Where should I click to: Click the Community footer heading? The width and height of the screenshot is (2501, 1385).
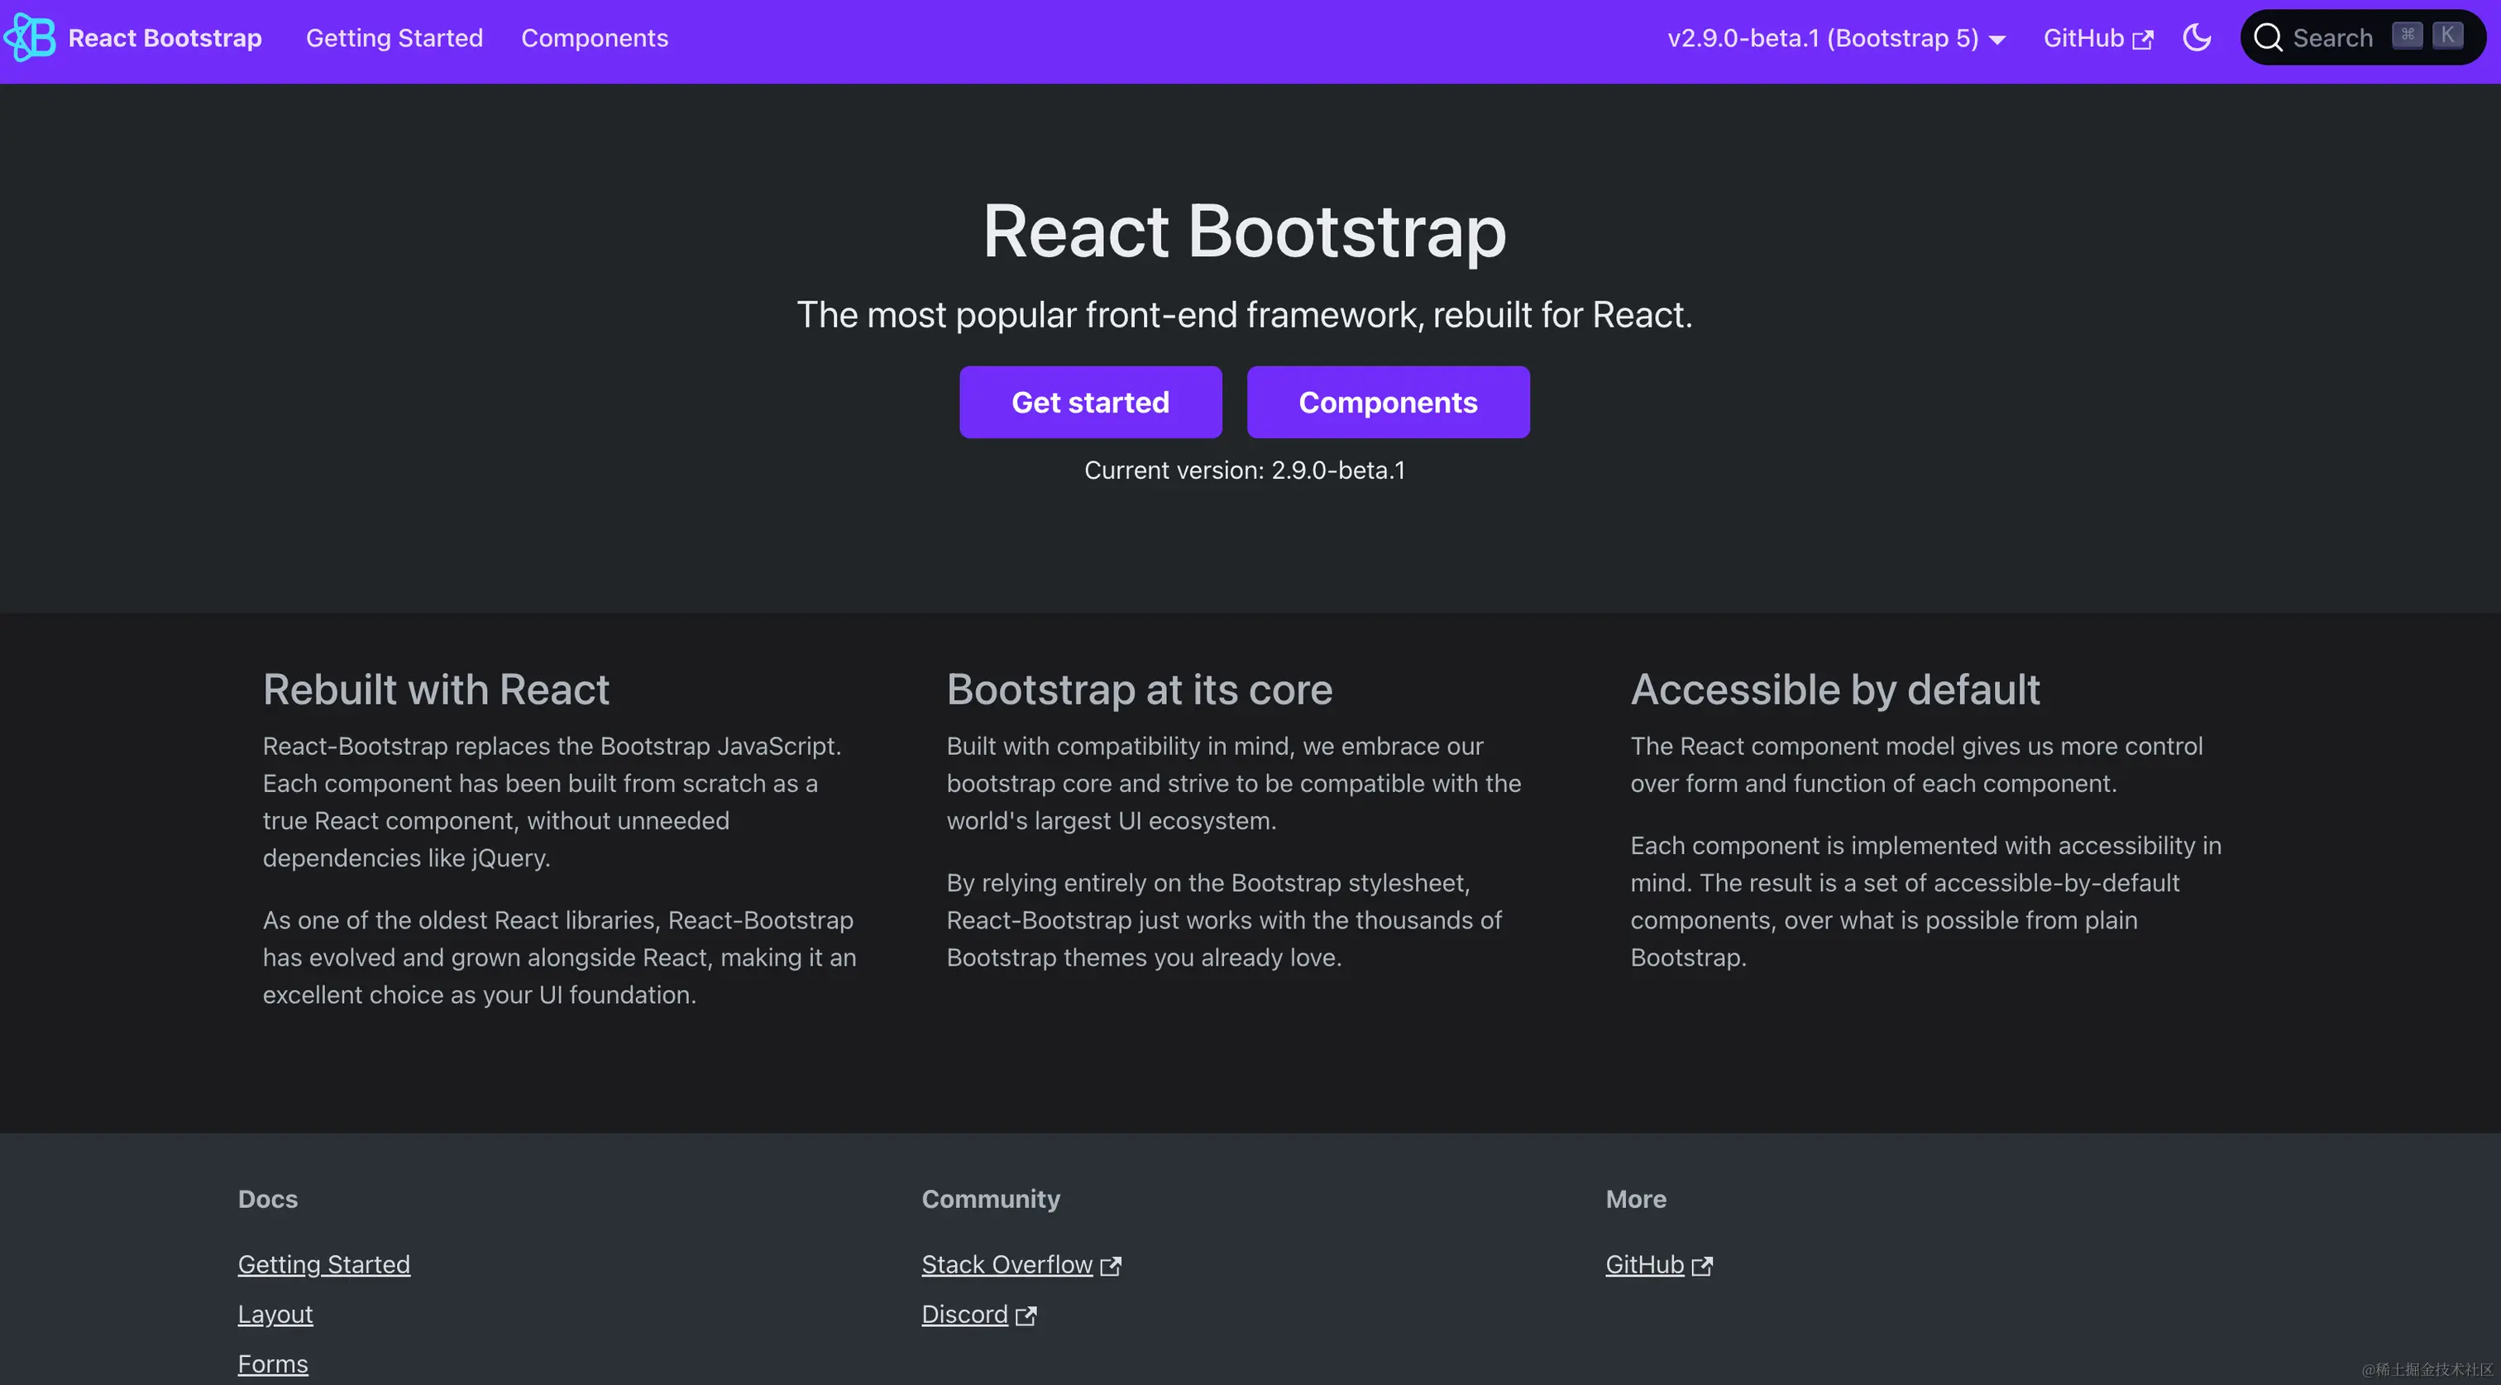click(x=992, y=1200)
